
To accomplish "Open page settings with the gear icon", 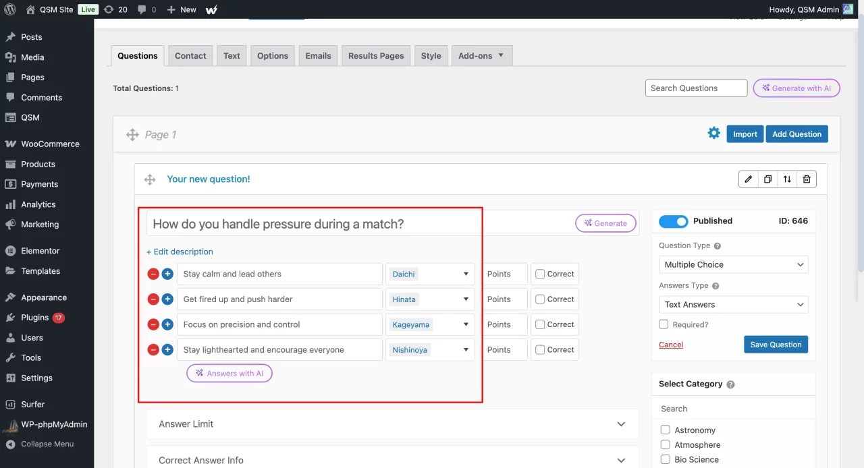I will pos(713,134).
